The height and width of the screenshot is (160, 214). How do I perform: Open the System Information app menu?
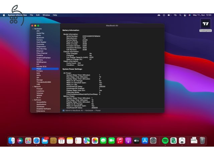pos(17,15)
